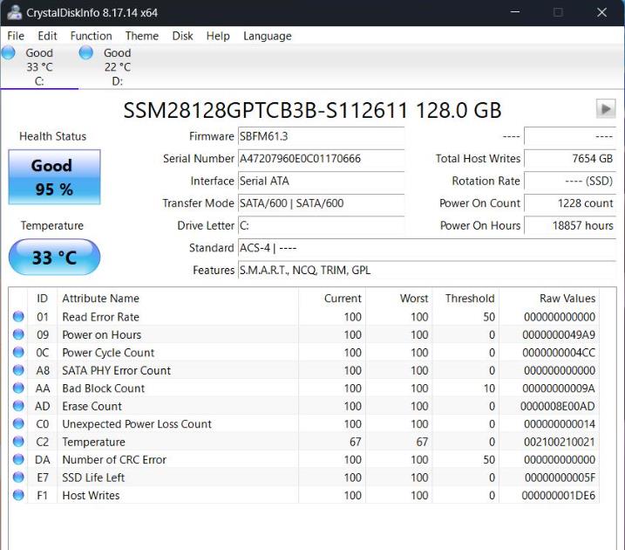Select the Bad Block Count attribute name

click(103, 388)
